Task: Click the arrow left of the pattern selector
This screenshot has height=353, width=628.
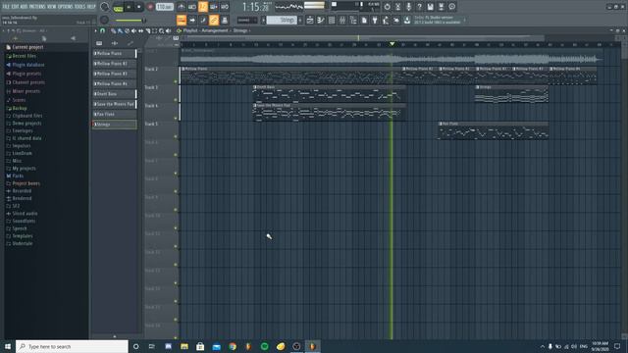Action: [264, 20]
